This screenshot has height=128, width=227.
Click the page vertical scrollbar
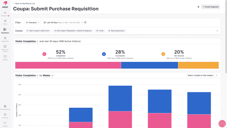coord(226,36)
